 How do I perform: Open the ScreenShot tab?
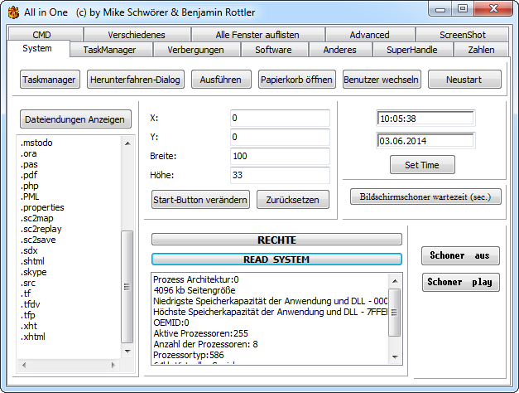[463, 35]
